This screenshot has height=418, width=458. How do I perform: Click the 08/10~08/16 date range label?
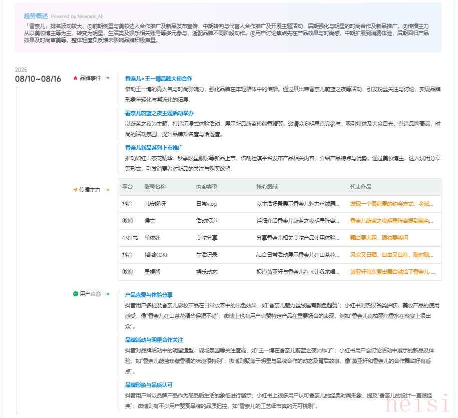click(38, 79)
